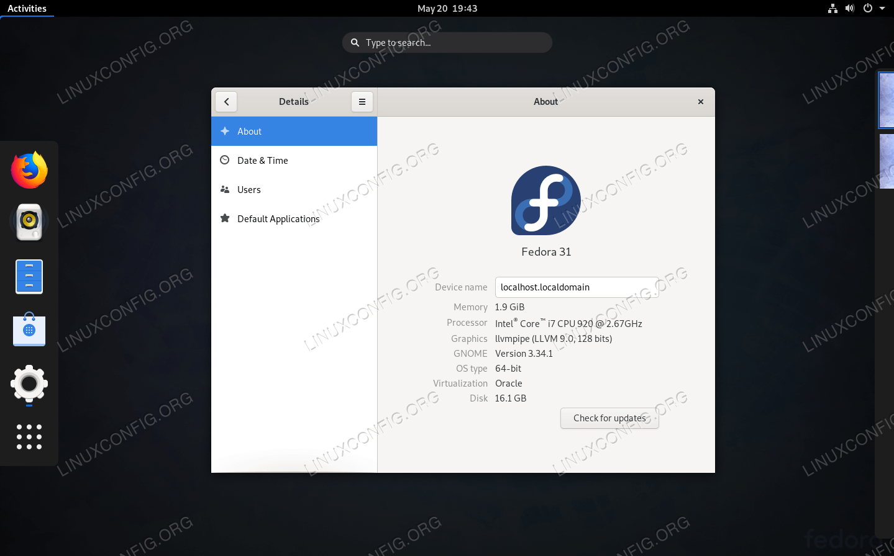
Task: Click the Disk value 16.1 GB
Action: [x=510, y=398]
